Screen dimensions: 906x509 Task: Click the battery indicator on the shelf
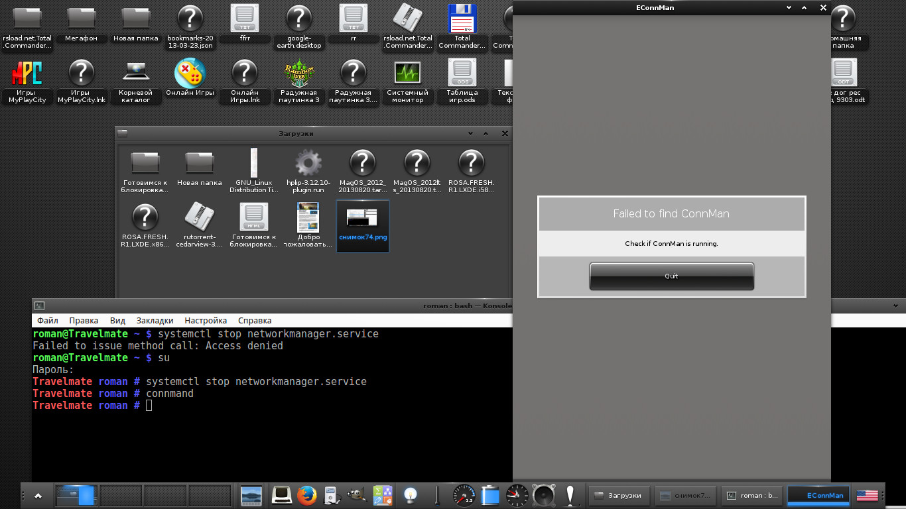click(x=490, y=495)
